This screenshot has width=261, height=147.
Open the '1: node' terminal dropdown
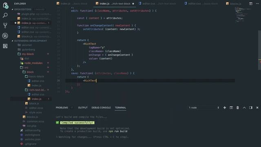click(x=204, y=108)
